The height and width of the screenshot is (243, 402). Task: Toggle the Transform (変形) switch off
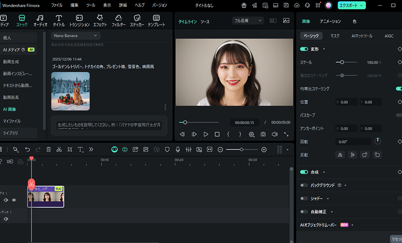click(x=304, y=49)
